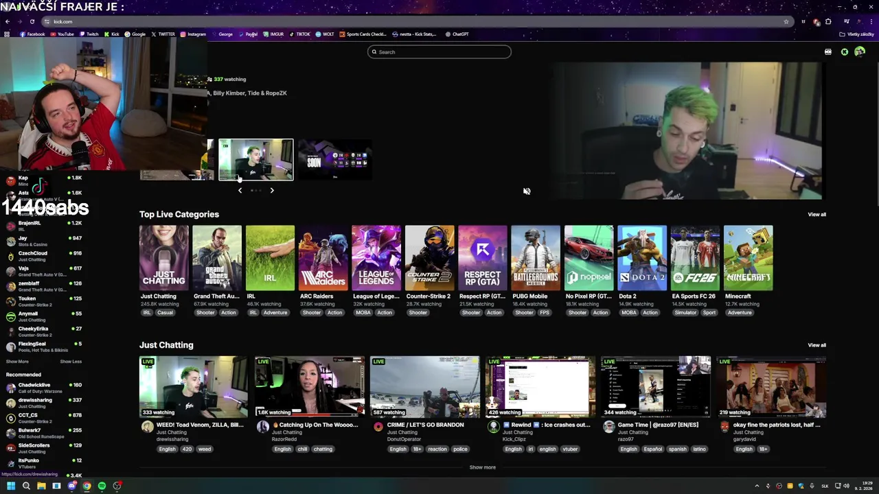Open Windows taskbar search
Image resolution: width=879 pixels, height=494 pixels.
[x=26, y=486]
